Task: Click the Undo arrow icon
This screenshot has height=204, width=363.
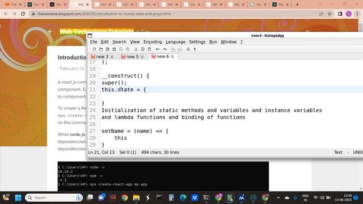Action: point(158,49)
